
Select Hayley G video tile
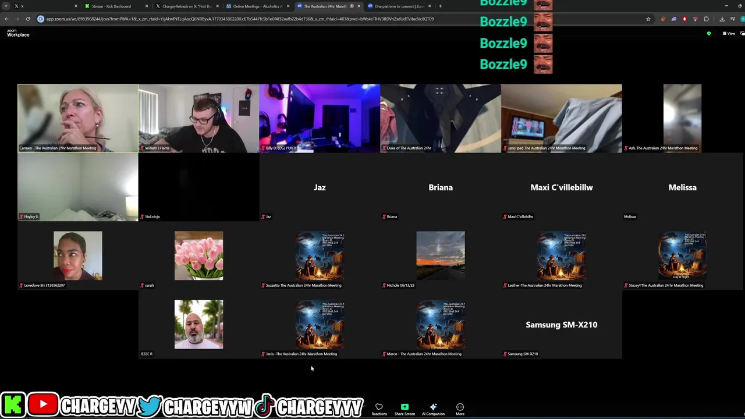77,187
